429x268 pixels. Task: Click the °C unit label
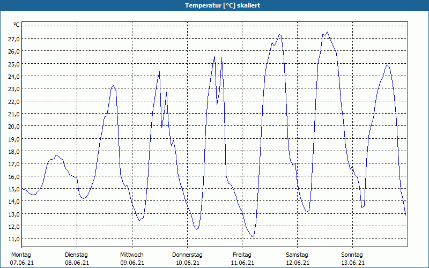[17, 25]
